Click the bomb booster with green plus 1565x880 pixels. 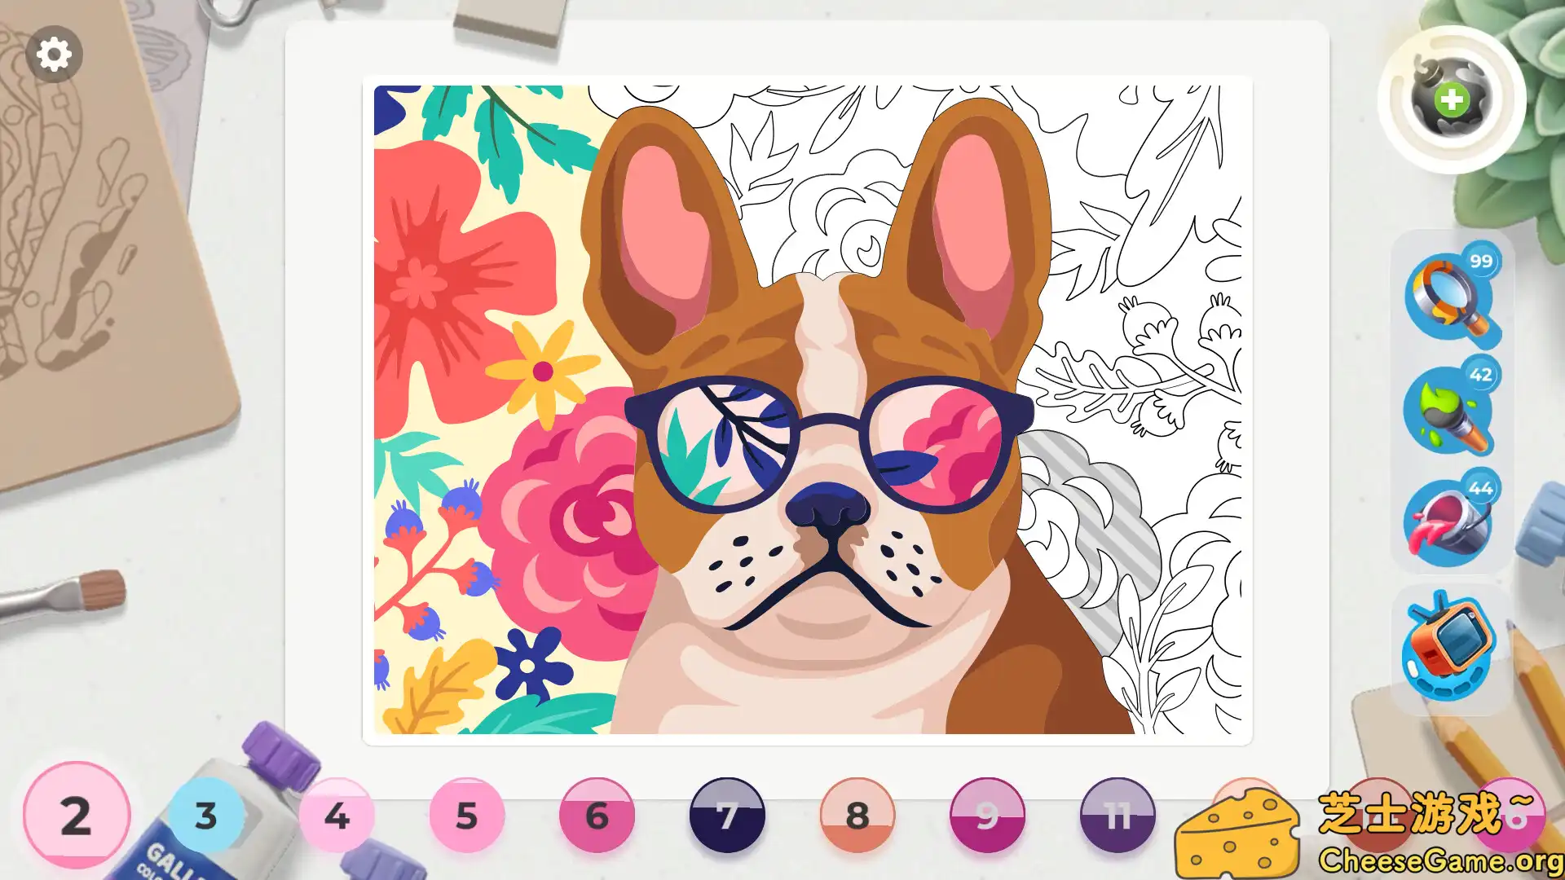[x=1451, y=99]
